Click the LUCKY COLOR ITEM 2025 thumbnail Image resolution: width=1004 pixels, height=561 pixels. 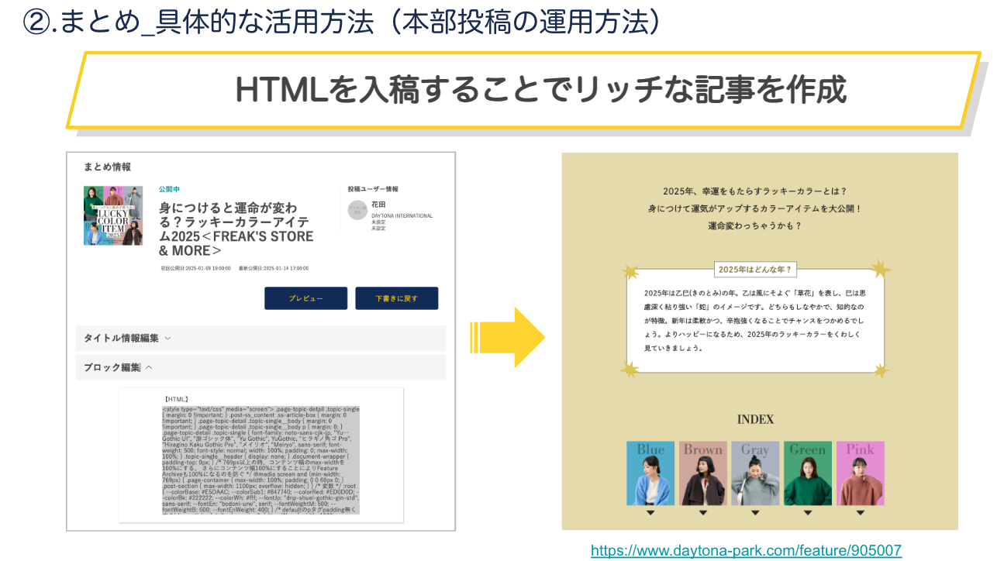(113, 216)
